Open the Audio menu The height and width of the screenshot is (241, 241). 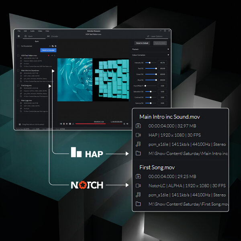[32, 31]
